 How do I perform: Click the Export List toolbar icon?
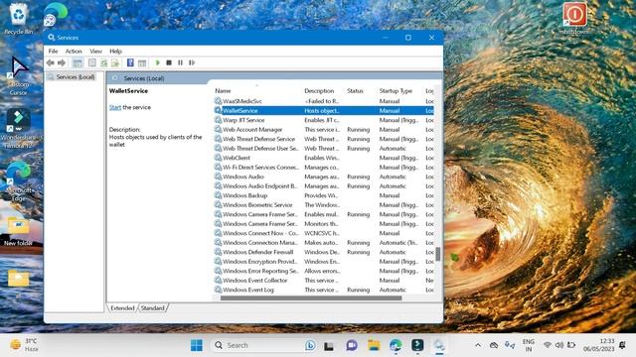coord(115,62)
